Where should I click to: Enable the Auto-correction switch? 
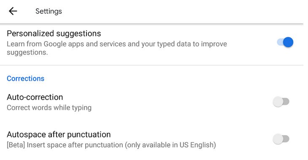[281, 102]
